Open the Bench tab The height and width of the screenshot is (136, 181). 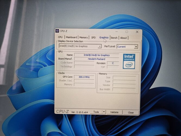coord(114,38)
